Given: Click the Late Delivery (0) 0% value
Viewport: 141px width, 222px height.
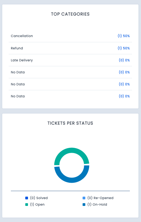Looking at the screenshot, I should coord(124,60).
